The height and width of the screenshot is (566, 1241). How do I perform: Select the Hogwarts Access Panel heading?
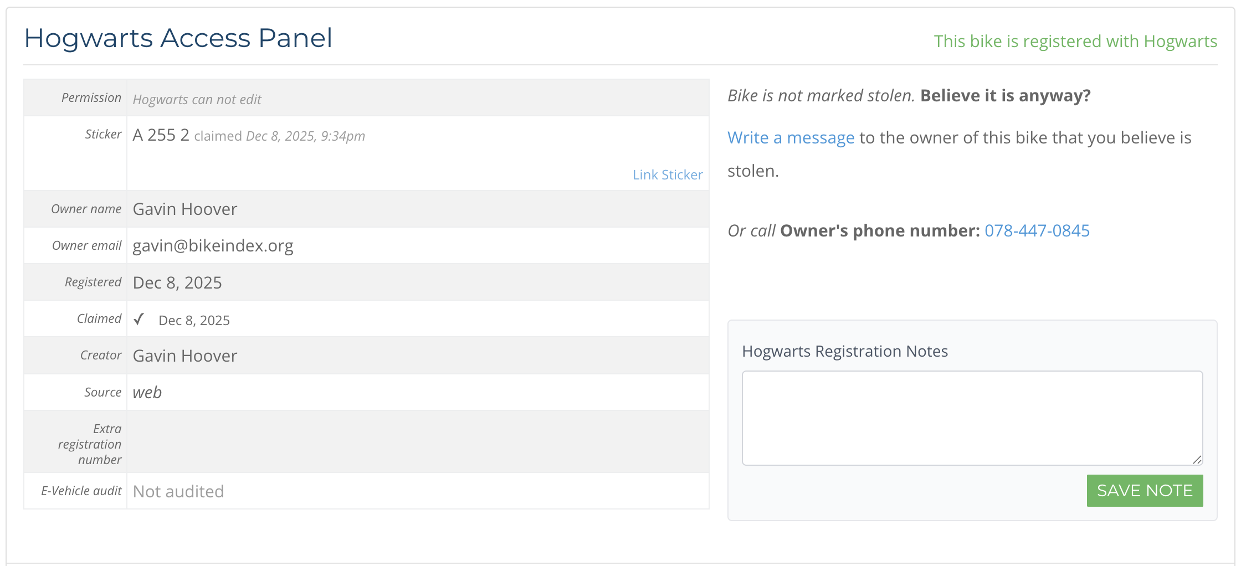pyautogui.click(x=178, y=39)
